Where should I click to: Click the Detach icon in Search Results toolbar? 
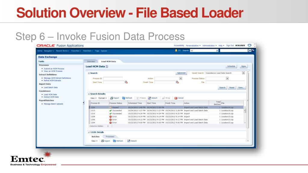(149, 98)
